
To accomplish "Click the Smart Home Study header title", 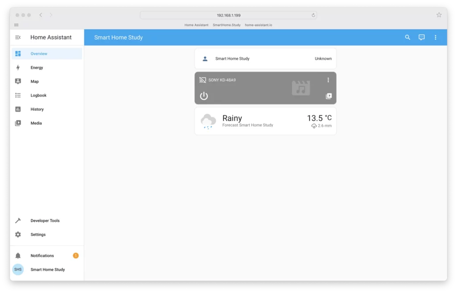I will 118,38.
